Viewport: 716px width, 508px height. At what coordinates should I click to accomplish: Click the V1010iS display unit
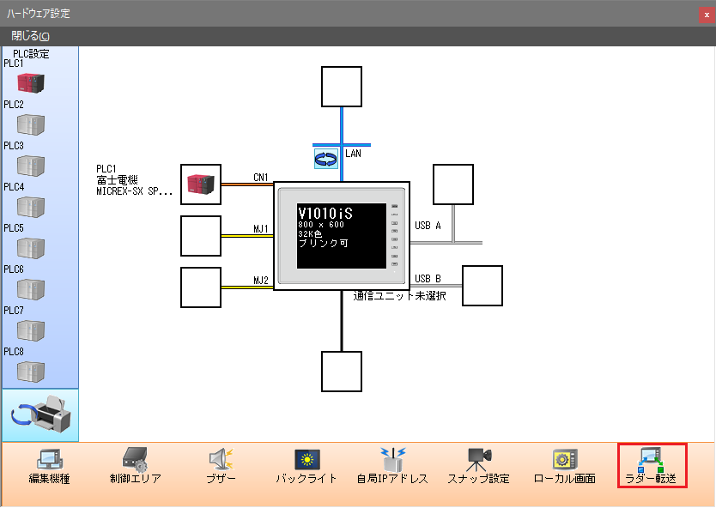341,236
